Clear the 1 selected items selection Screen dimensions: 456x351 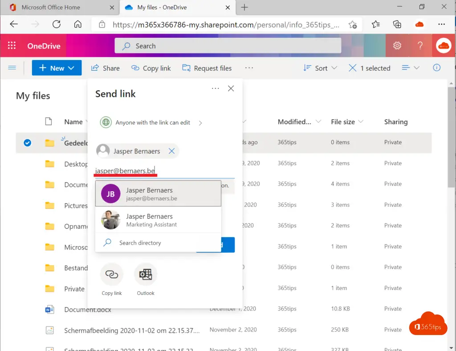tap(352, 68)
